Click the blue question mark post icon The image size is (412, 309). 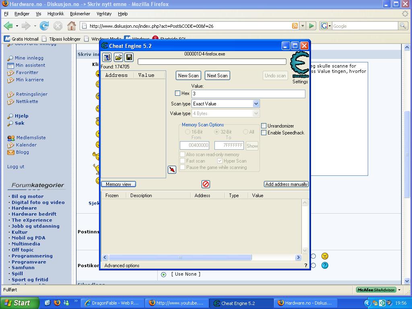(325, 266)
